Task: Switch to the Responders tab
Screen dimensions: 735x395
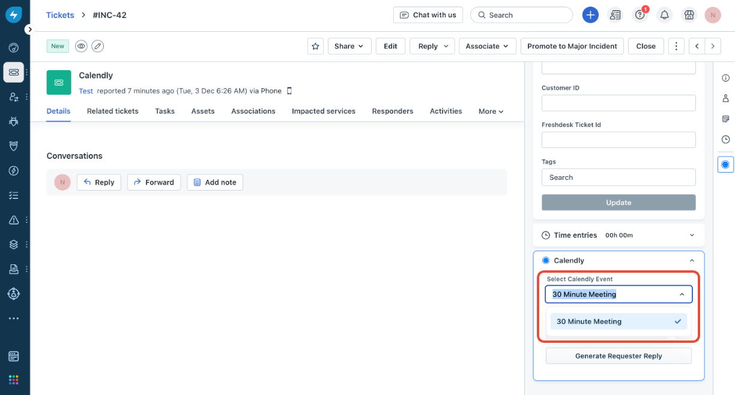Action: tap(393, 111)
